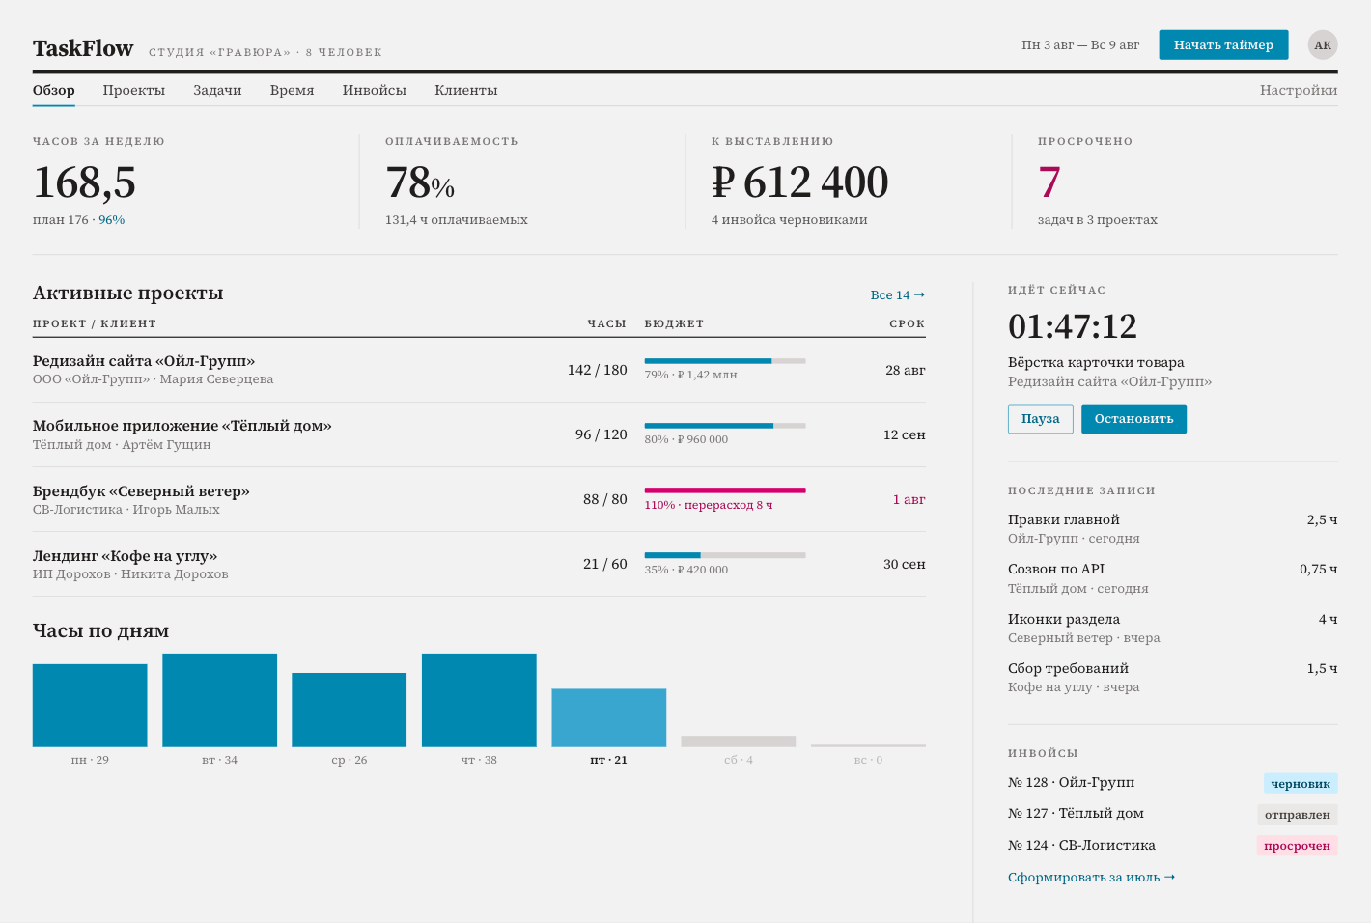The width and height of the screenshot is (1371, 923).
Task: Click the TaskFlow logo
Action: coord(83,48)
